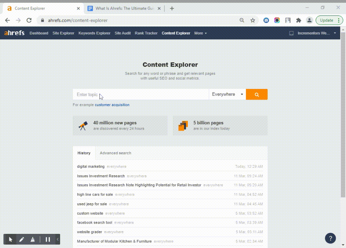Click the colorful circle extension icon
Image resolution: width=346 pixels, height=248 pixels.
pyautogui.click(x=277, y=20)
